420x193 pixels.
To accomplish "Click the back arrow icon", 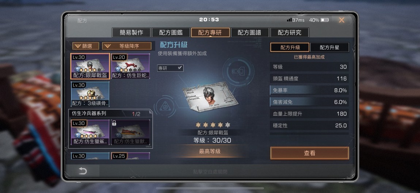I will pyautogui.click(x=83, y=171).
